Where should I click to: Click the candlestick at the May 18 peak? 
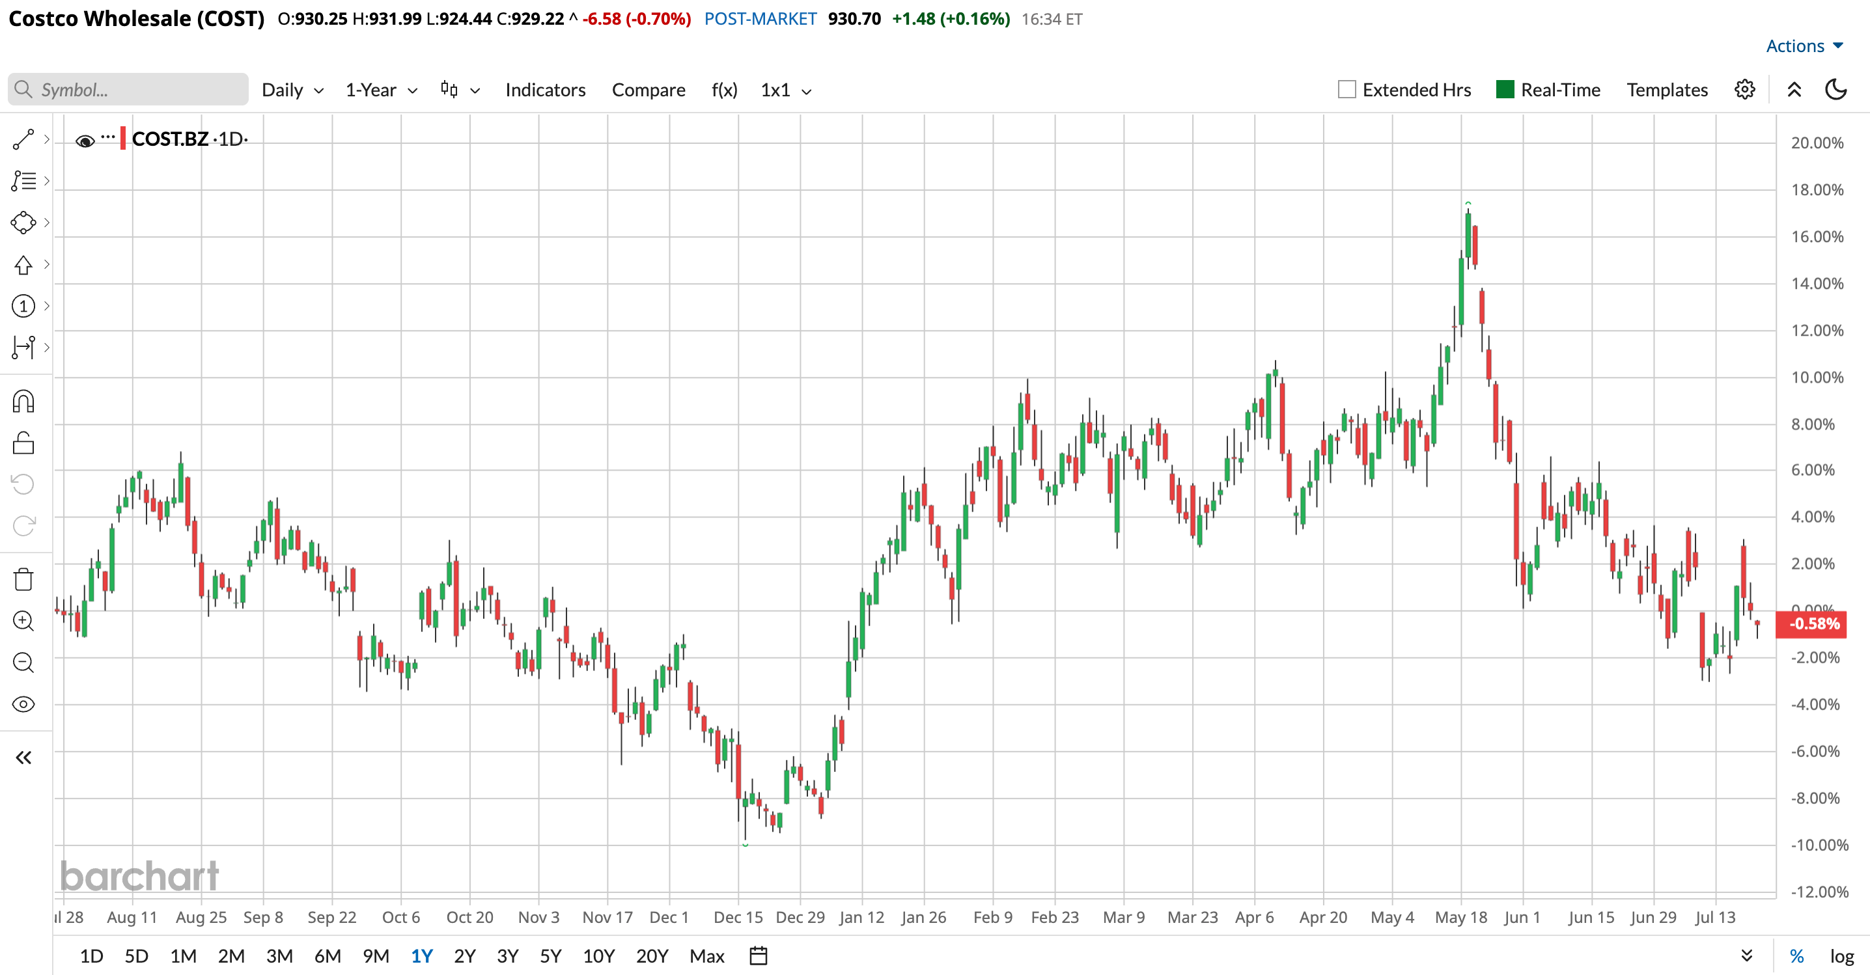point(1468,236)
